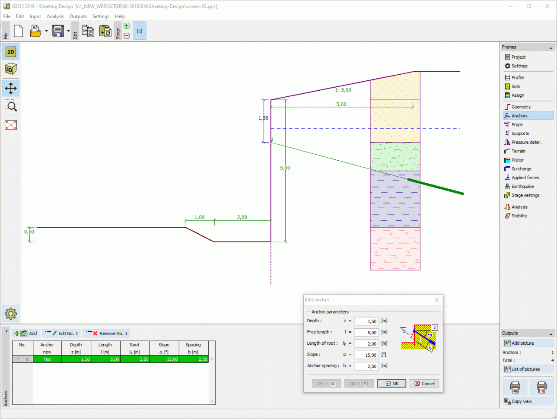
Task: Open the Analysis menu
Action: (x=55, y=16)
